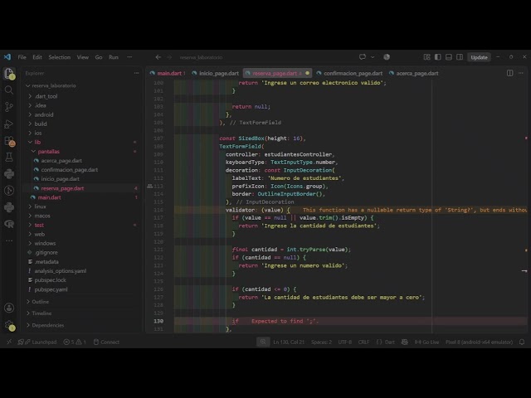Switch to the acerca_page.dart tab
531x398 pixels.
[413, 73]
